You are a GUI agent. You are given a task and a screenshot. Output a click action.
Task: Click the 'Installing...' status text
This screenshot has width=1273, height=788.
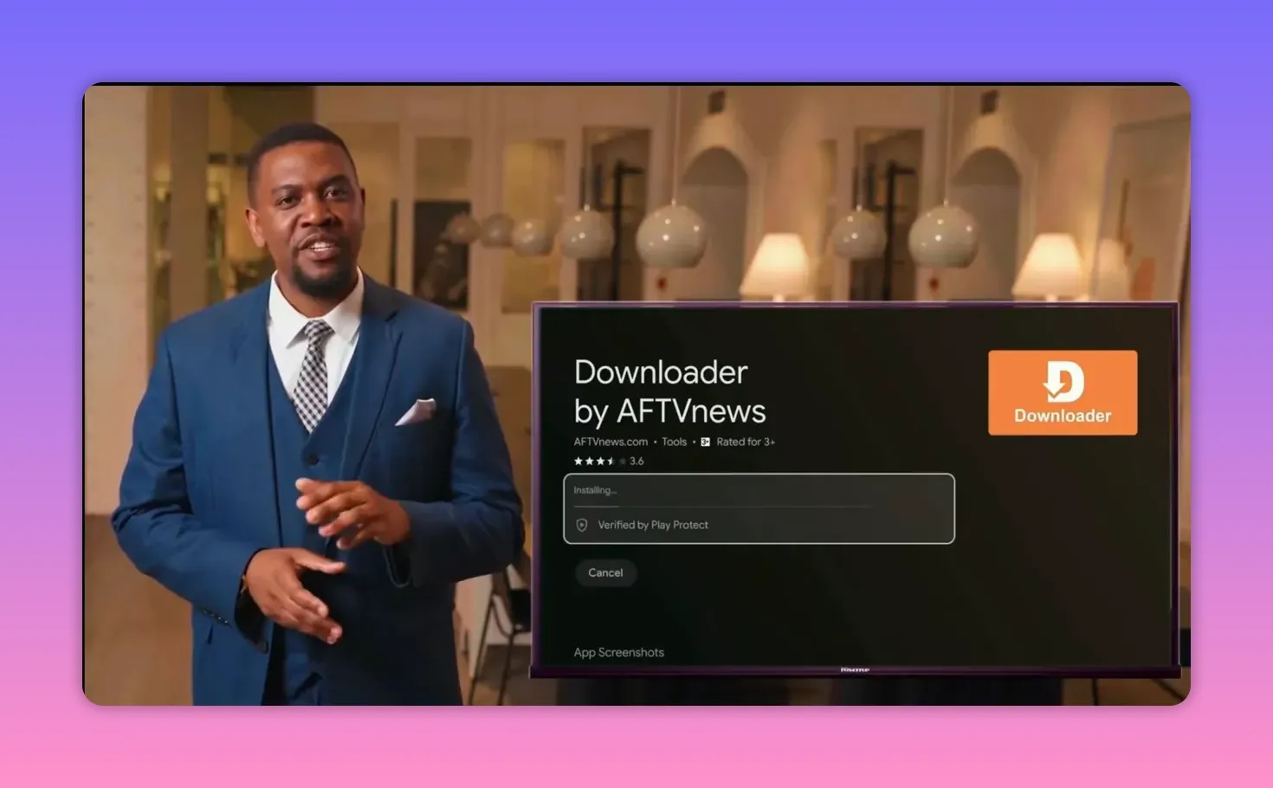pos(595,490)
